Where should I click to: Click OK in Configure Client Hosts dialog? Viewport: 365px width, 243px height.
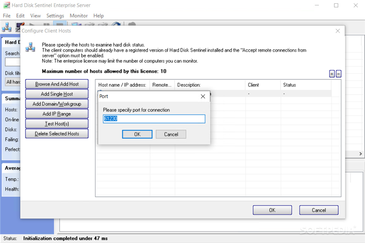coord(272,210)
